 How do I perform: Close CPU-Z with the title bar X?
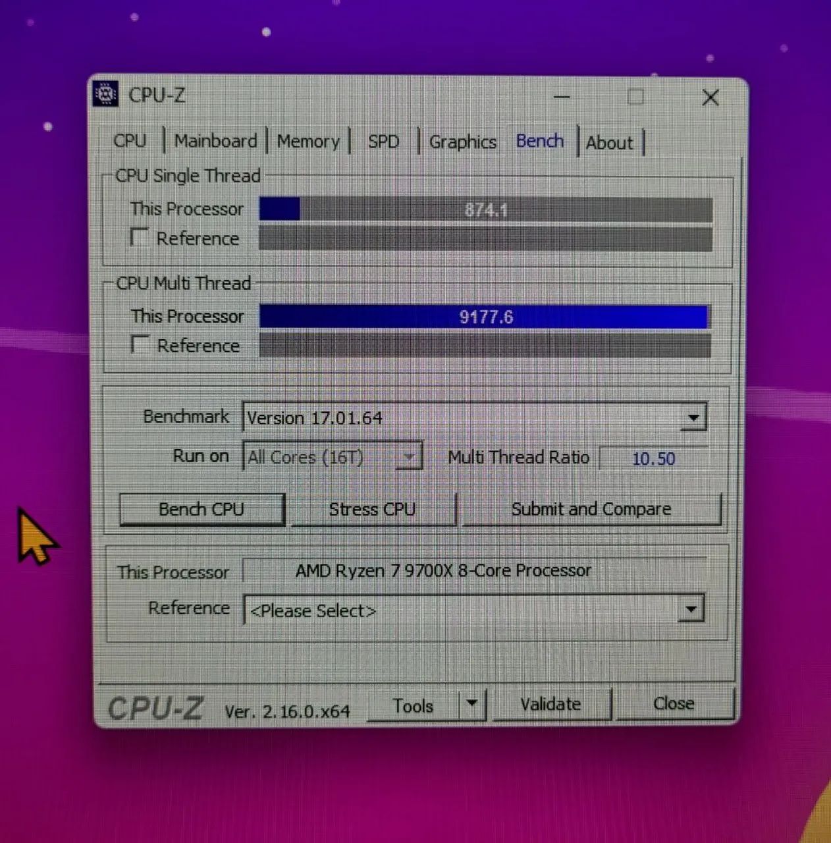pos(710,98)
